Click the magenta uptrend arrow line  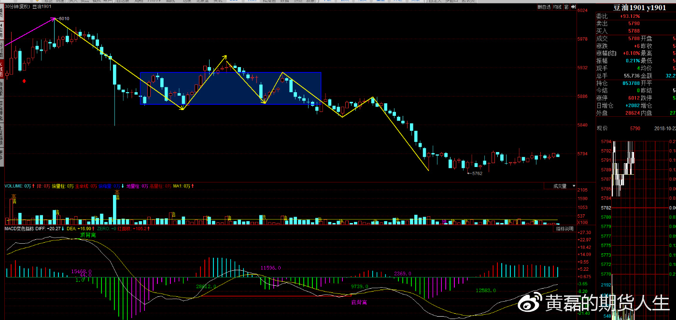pyautogui.click(x=30, y=32)
